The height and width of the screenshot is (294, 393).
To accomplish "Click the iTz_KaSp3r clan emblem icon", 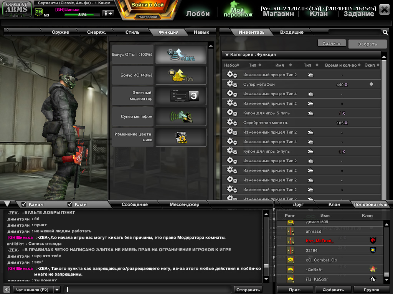I will coord(373,279).
